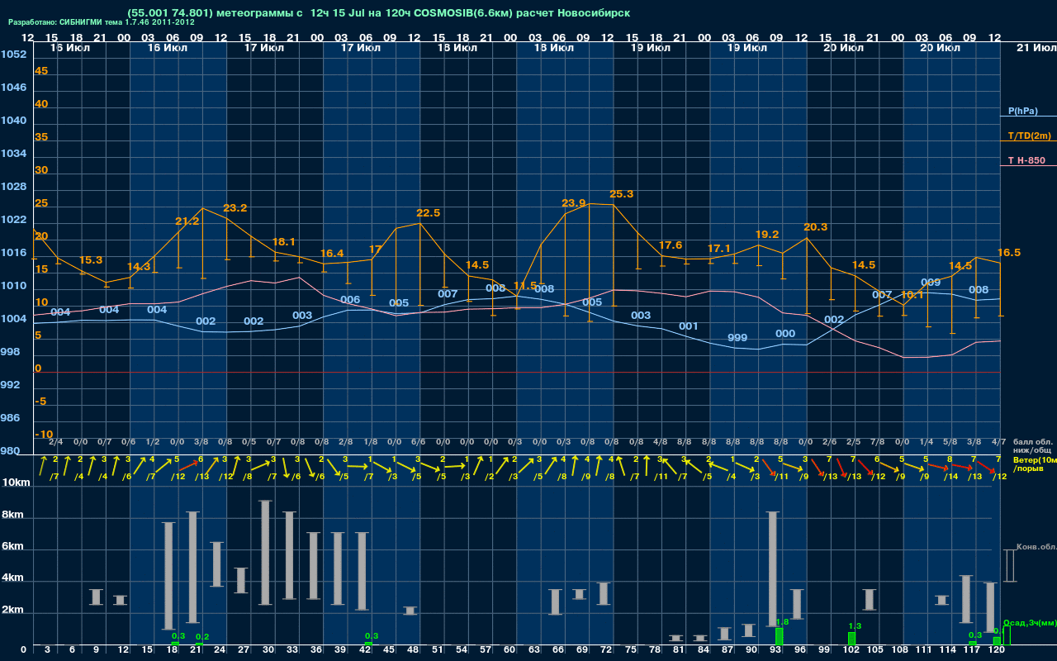Viewport: 1057px width, 661px height.
Task: Click the 35 degree temperature axis value
Action: point(41,137)
